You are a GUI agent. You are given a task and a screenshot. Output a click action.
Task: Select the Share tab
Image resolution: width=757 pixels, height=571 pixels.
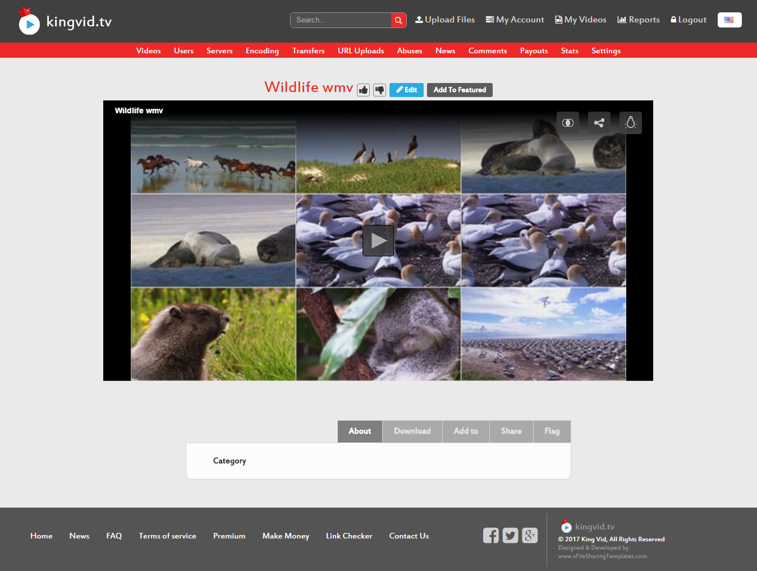click(511, 431)
